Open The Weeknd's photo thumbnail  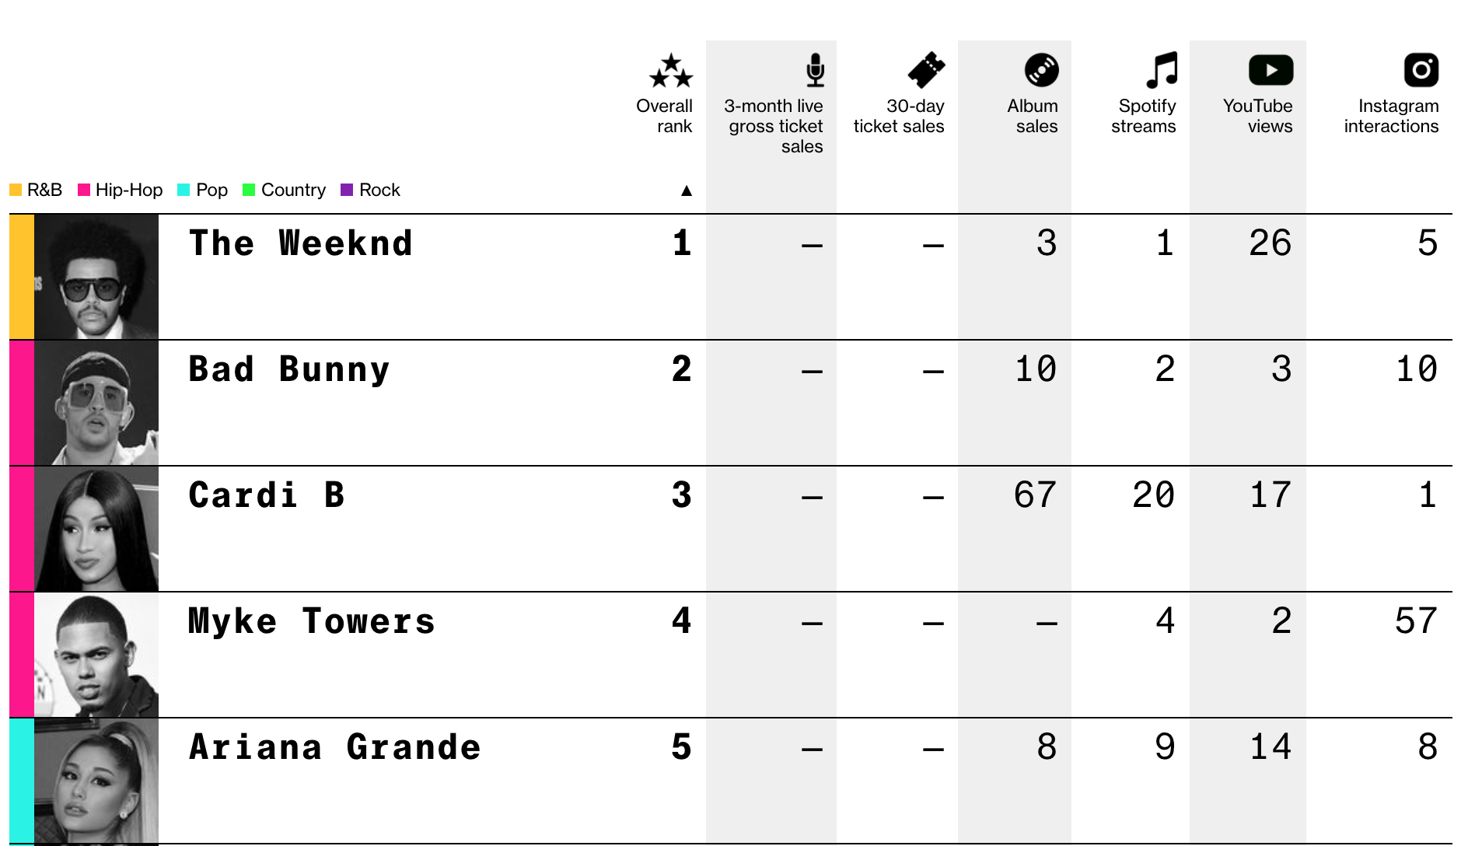[x=96, y=277]
